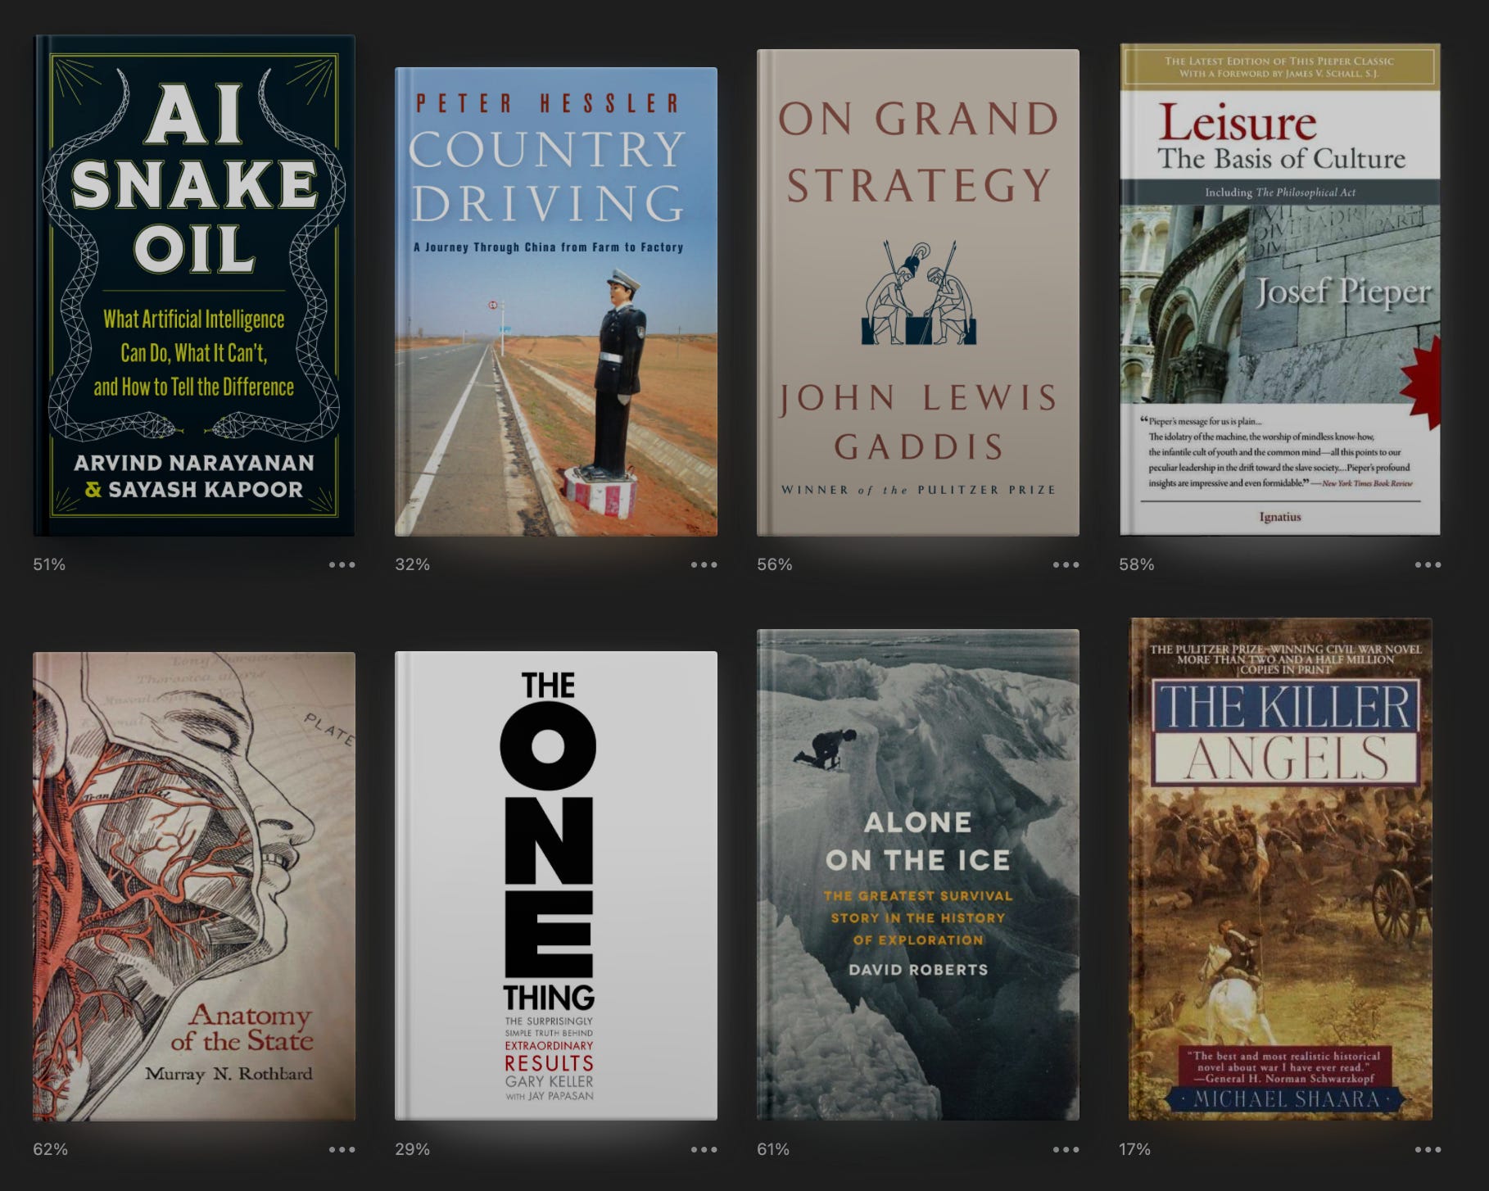Click the 51% progress under AI Snake Oil

[x=49, y=564]
